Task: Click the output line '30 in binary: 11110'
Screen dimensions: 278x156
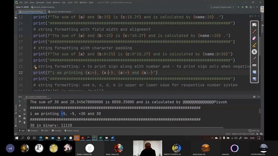Action: [x=51, y=125]
